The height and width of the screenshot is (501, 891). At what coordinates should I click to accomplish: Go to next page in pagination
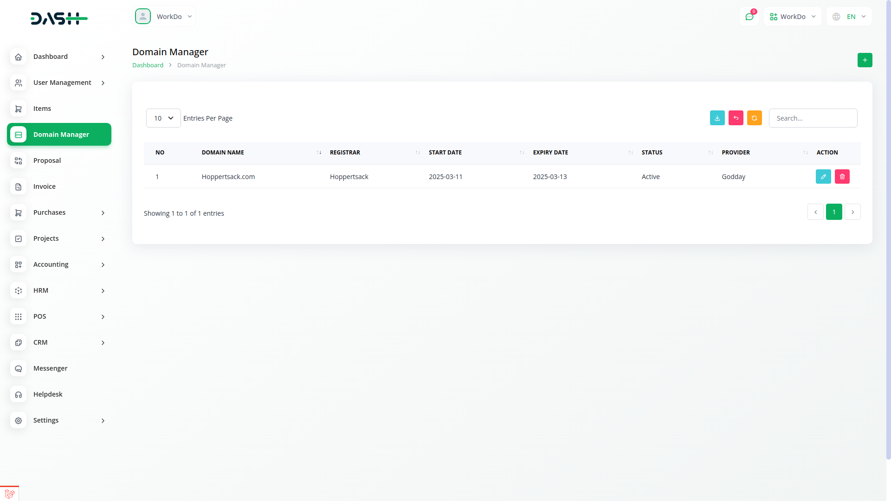pyautogui.click(x=852, y=212)
